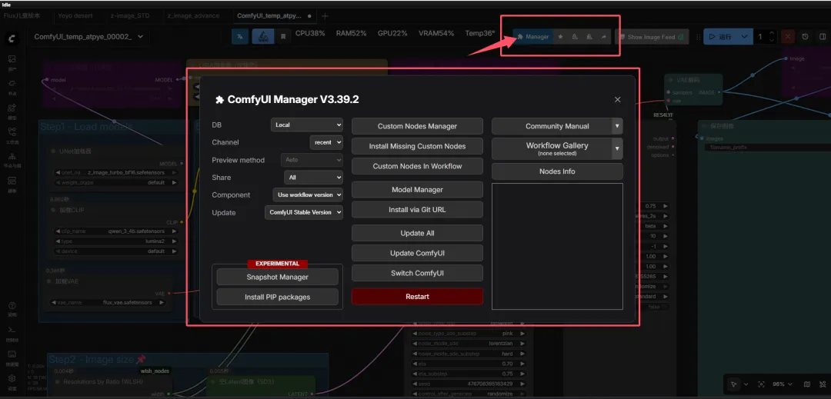Expand the Community Manual dropdown arrow
The width and height of the screenshot is (831, 399).
[x=617, y=126]
